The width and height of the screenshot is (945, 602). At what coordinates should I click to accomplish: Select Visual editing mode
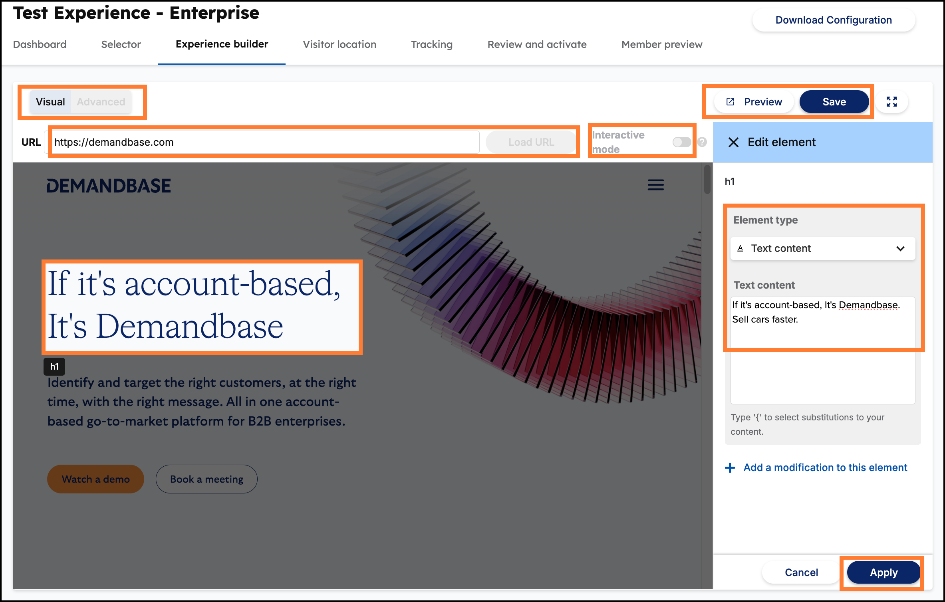click(x=50, y=101)
